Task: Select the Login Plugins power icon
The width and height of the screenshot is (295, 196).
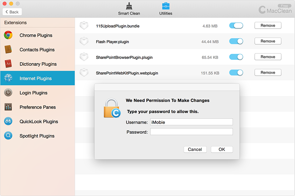Action: 9,93
